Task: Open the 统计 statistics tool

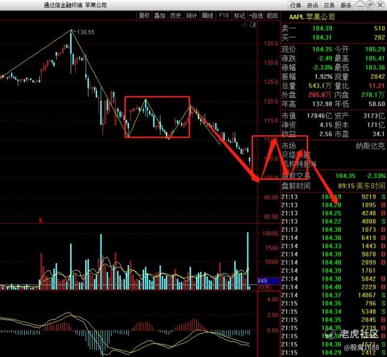Action: [192, 15]
